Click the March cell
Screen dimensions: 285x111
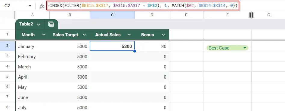point(33,67)
